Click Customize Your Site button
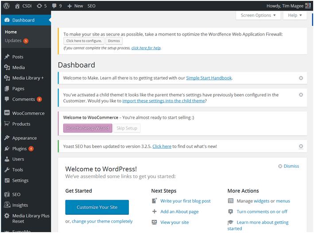 [97, 207]
